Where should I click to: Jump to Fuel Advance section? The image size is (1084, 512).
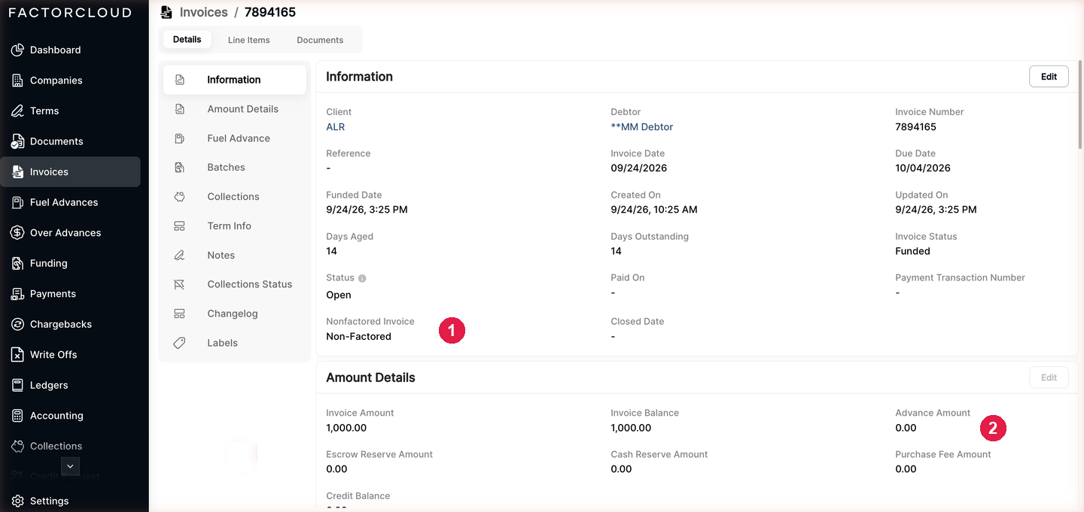tap(235, 138)
